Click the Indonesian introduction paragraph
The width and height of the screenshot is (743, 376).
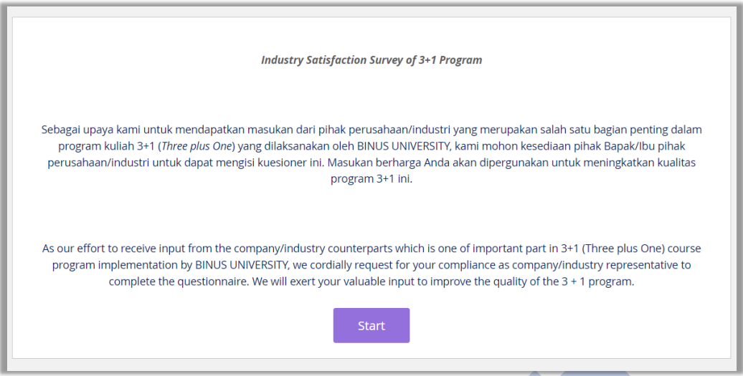pyautogui.click(x=371, y=154)
